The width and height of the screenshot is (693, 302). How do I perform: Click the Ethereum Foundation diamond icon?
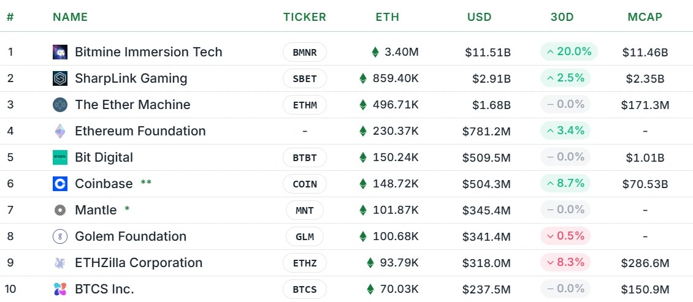tap(60, 131)
